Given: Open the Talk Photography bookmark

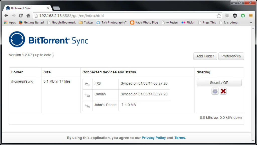Looking at the screenshot, I should tap(112, 23).
